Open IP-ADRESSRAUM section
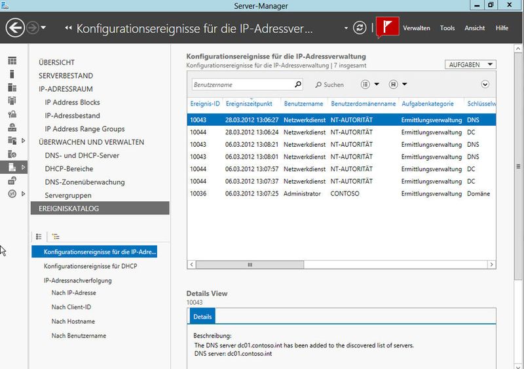 point(65,89)
